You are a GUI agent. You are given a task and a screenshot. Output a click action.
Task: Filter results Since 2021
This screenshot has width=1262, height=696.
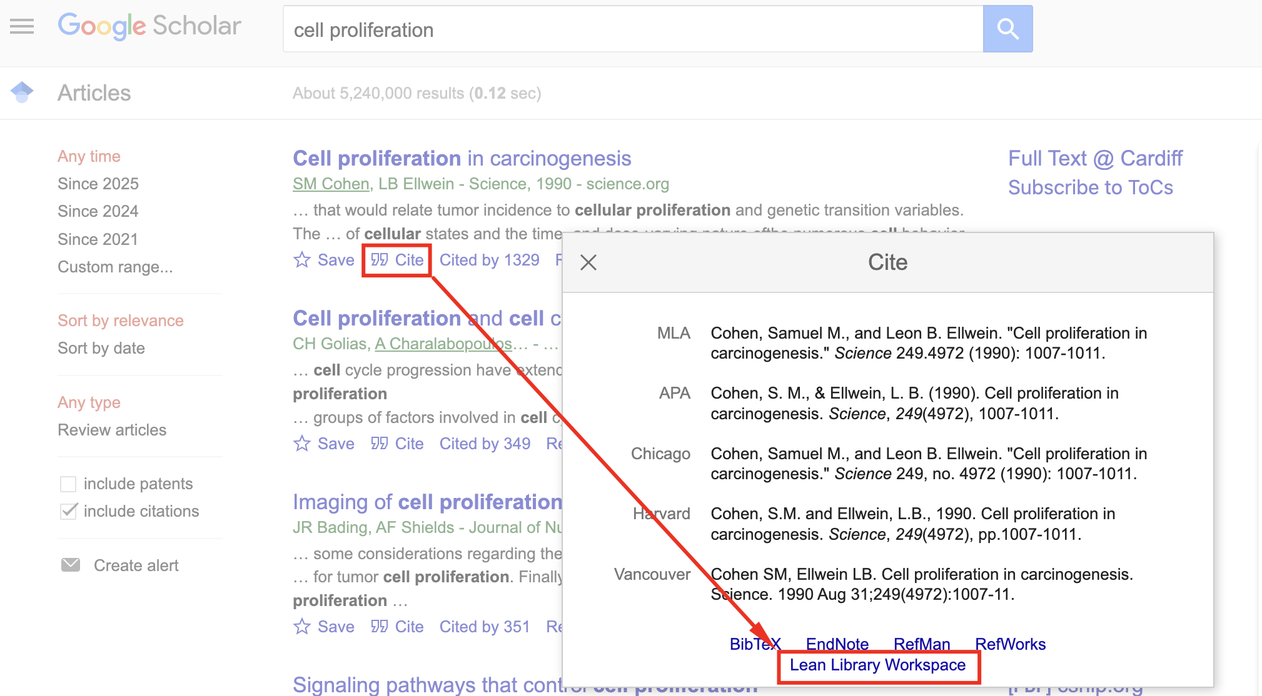(98, 239)
